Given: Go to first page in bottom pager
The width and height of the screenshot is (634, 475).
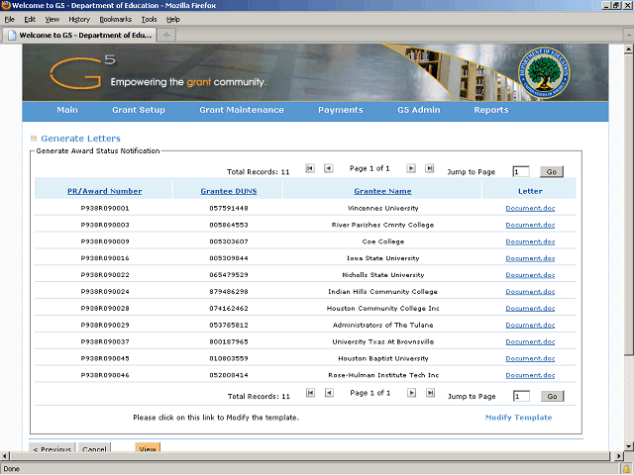Looking at the screenshot, I should 310,393.
